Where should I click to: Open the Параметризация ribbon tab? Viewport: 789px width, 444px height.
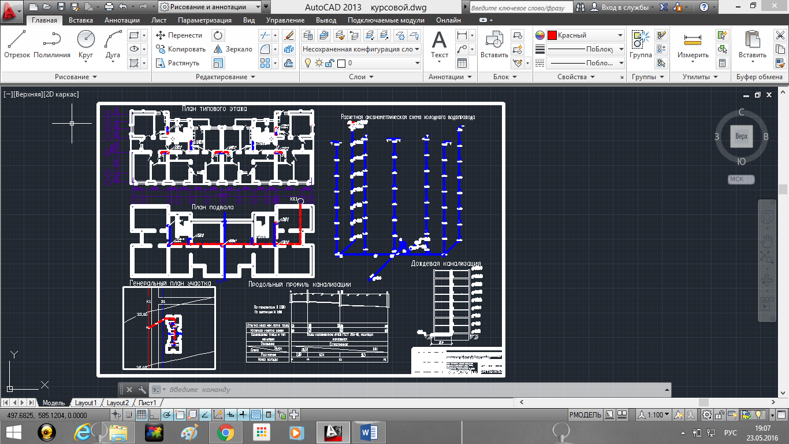click(204, 20)
